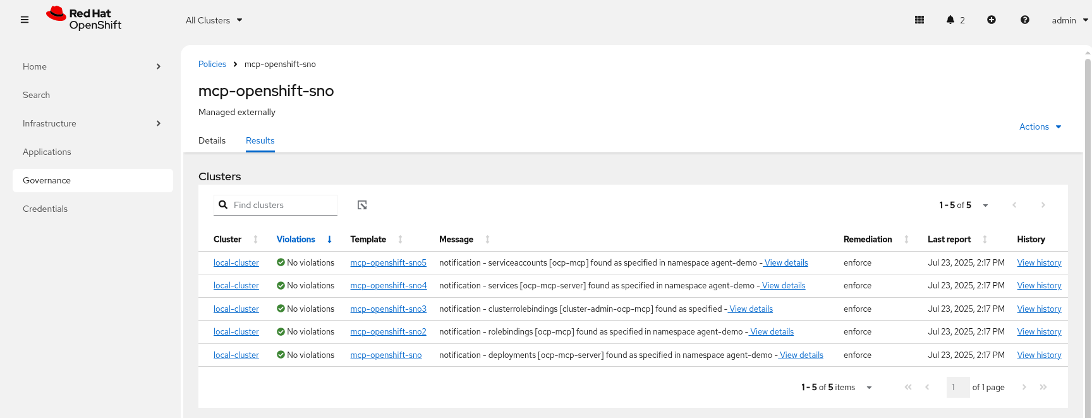Open the mcp-openshift-sno2 template link

pyautogui.click(x=389, y=331)
